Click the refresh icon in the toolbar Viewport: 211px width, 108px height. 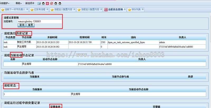39,4
